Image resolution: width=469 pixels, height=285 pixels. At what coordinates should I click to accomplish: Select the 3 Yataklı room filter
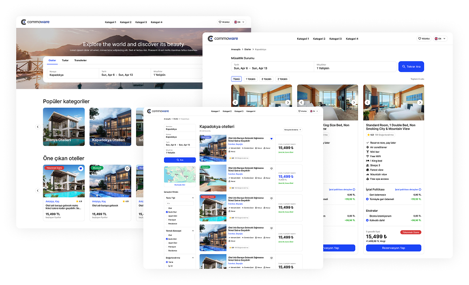[x=266, y=79]
